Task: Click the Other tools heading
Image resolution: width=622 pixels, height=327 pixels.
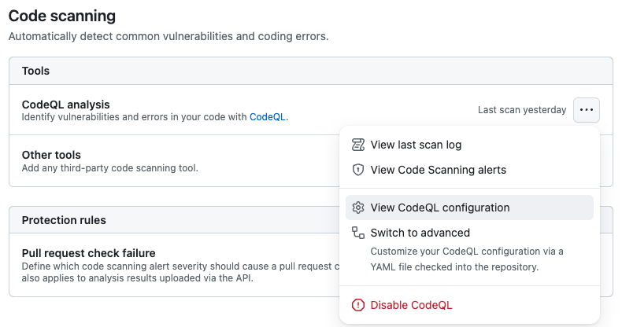Action: pyautogui.click(x=51, y=155)
